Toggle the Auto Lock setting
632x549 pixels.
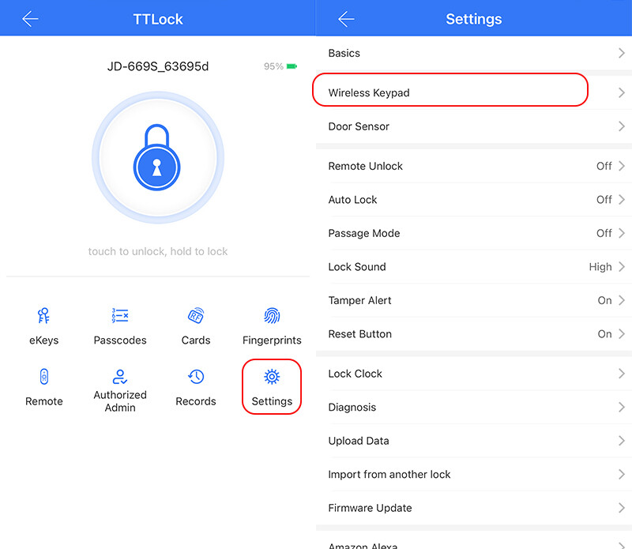click(x=610, y=200)
